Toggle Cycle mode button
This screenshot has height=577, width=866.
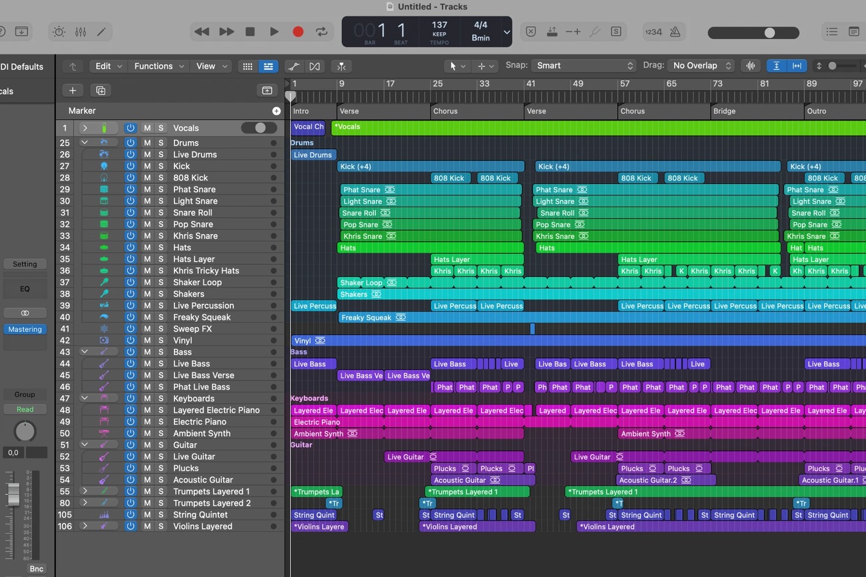coord(321,31)
